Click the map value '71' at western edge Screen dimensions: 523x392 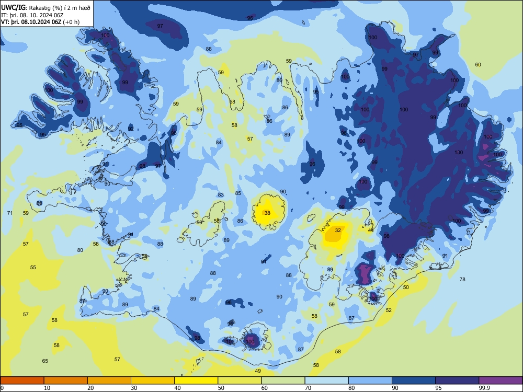click(x=10, y=213)
